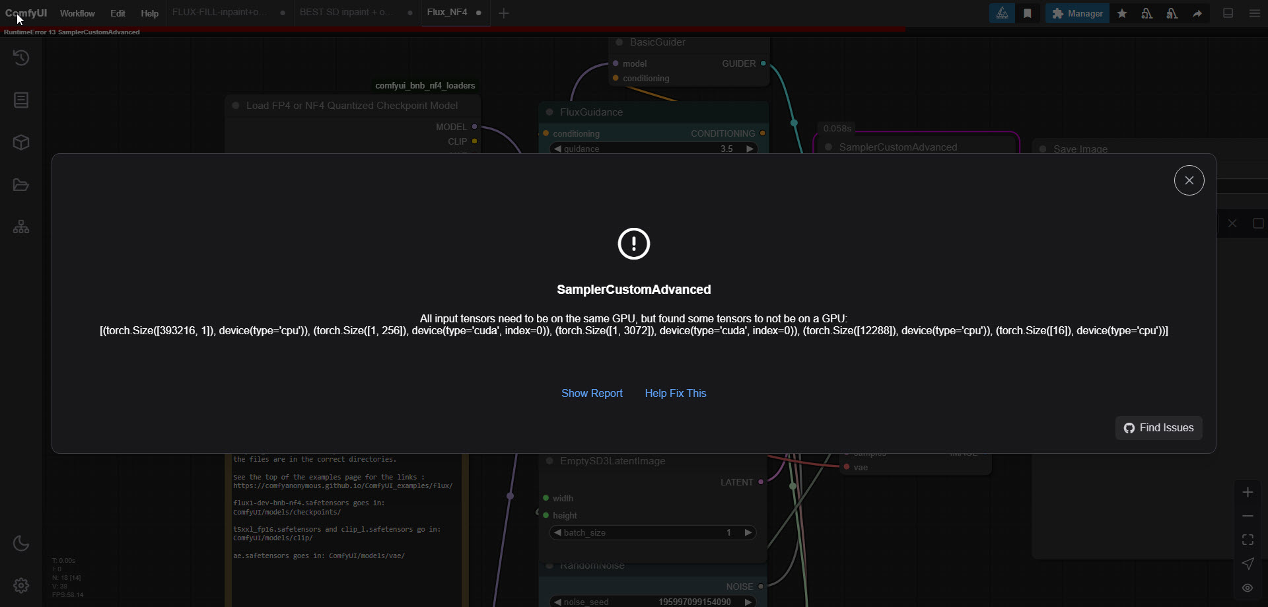Open the settings gear icon
1268x607 pixels.
[21, 585]
